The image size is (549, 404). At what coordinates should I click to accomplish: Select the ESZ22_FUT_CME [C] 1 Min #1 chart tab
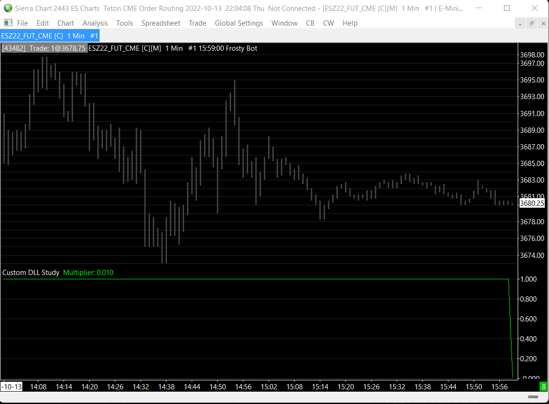(50, 36)
